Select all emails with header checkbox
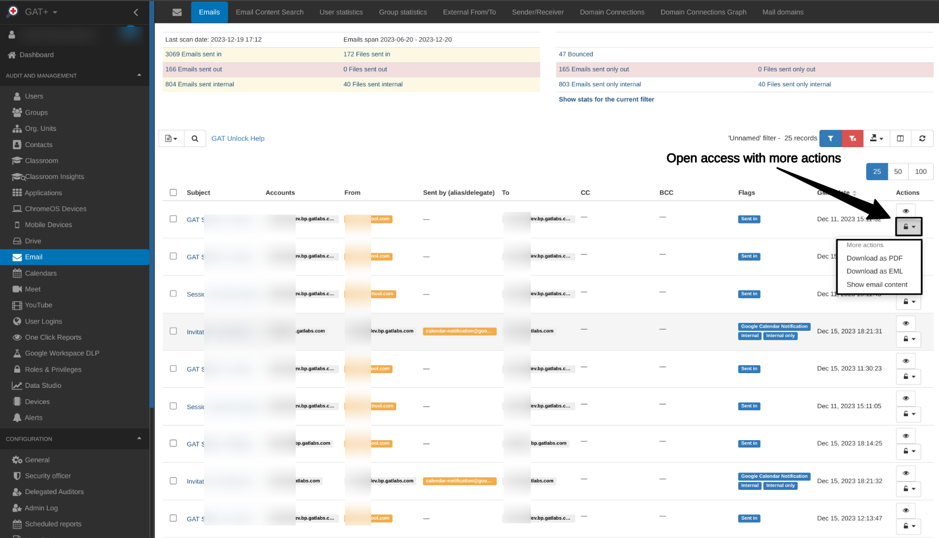 [173, 193]
